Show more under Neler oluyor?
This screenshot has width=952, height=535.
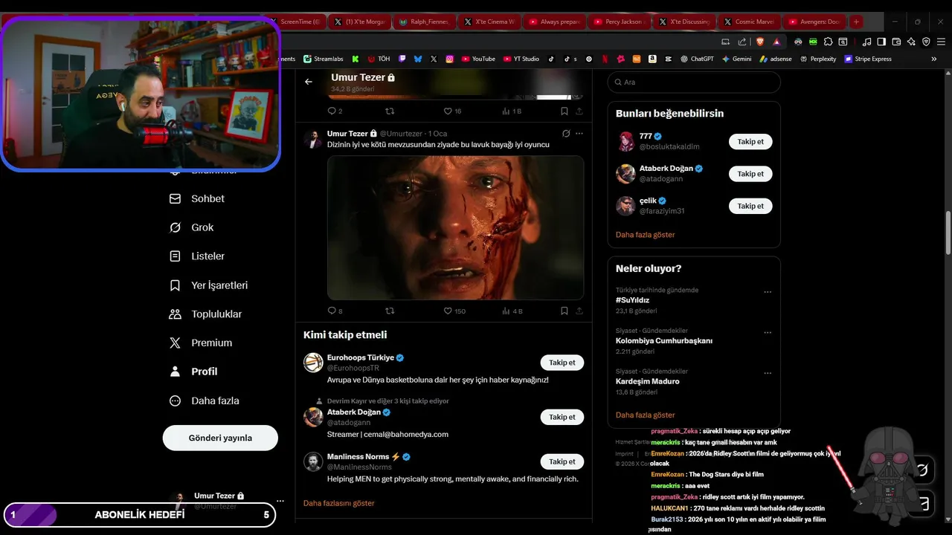[x=646, y=415]
